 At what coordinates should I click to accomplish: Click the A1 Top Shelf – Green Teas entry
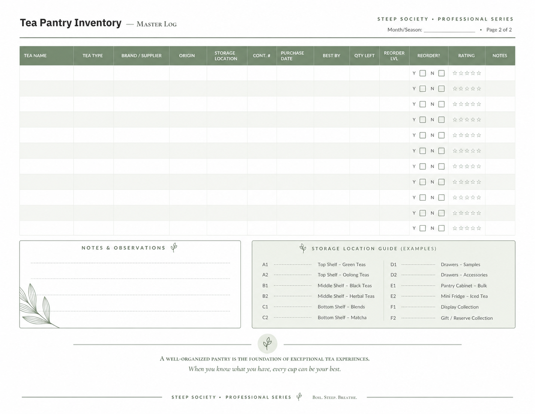[314, 265]
